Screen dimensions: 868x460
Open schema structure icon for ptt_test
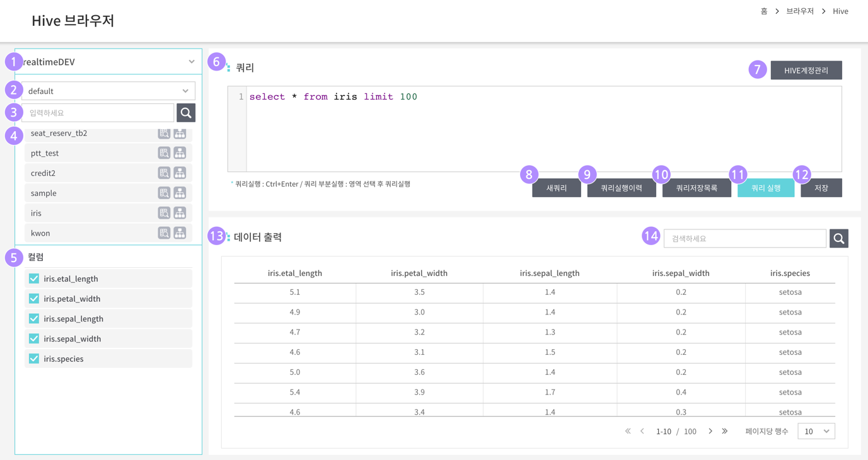[x=180, y=153]
